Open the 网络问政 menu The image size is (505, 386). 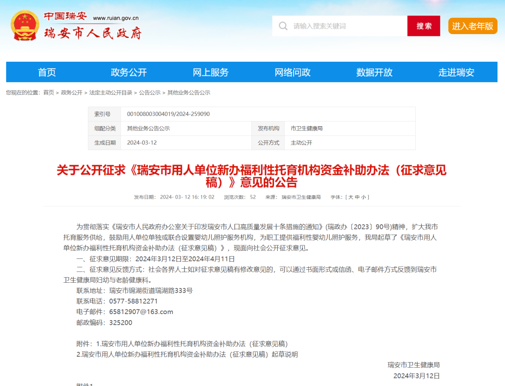click(x=292, y=72)
